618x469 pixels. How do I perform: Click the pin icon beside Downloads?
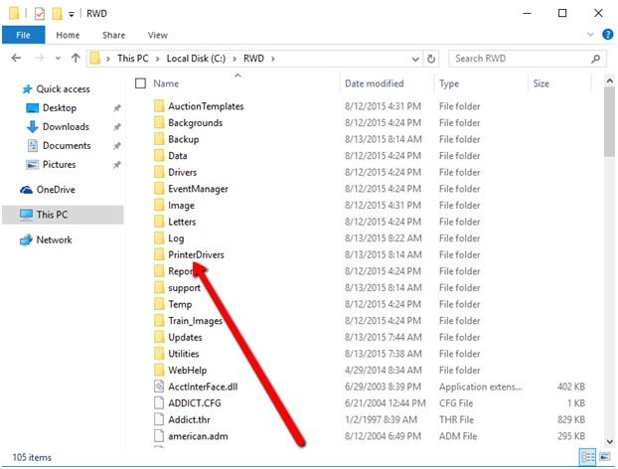117,127
